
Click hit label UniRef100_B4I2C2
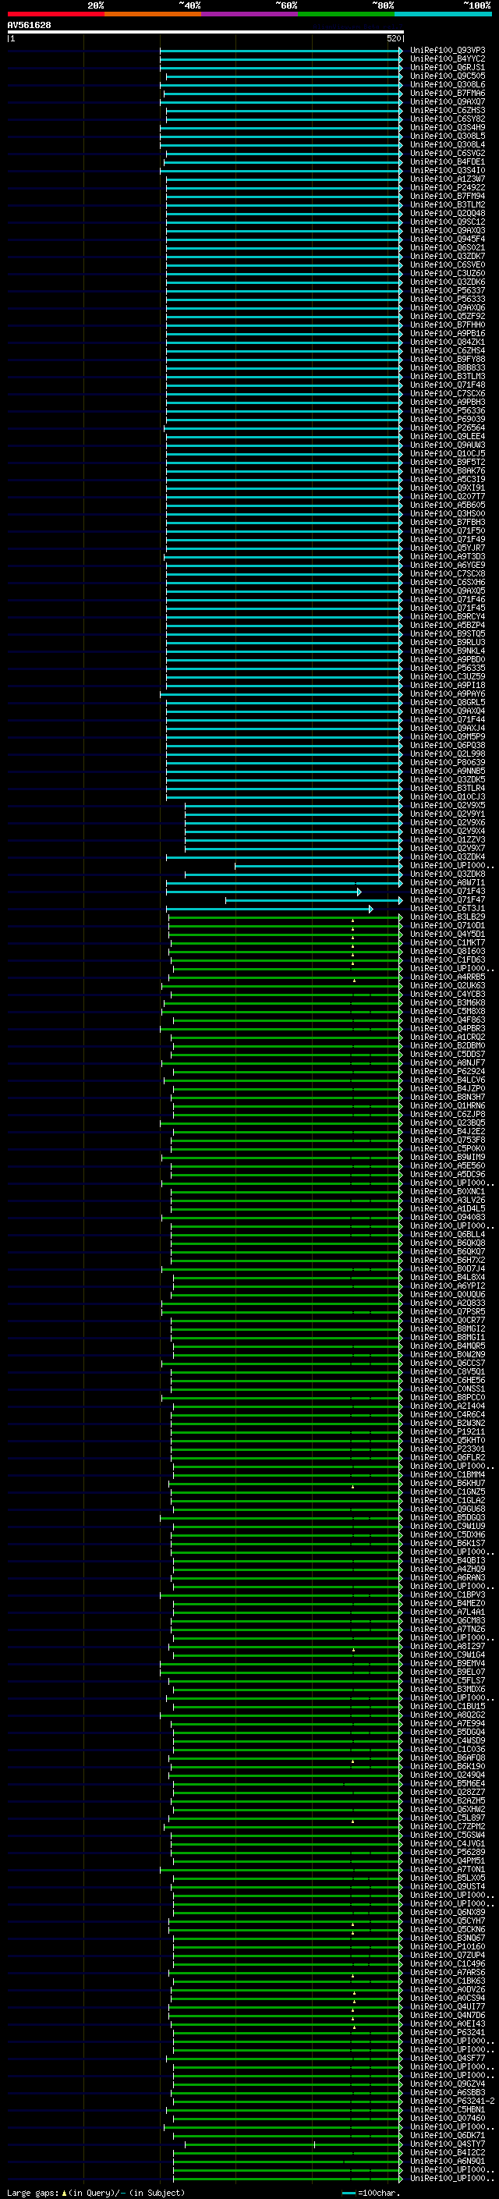(447, 2152)
